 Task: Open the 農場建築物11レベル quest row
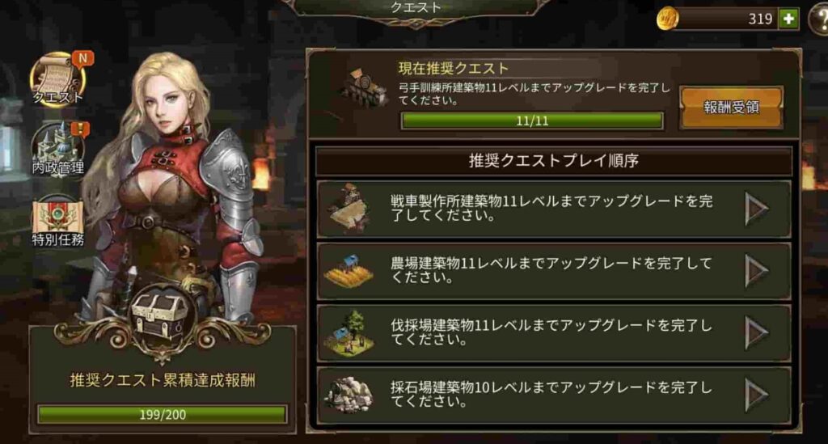coord(554,271)
